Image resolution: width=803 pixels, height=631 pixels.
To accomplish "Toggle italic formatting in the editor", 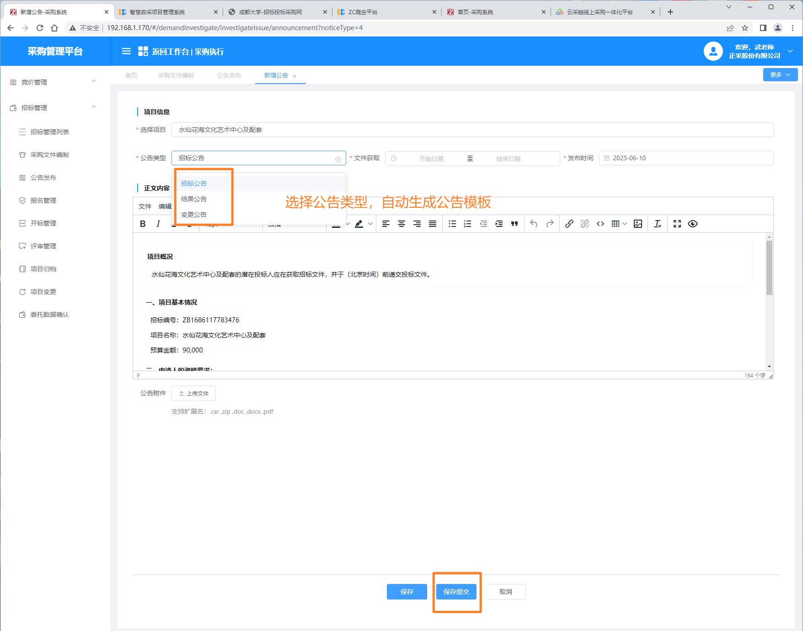I will pos(158,224).
